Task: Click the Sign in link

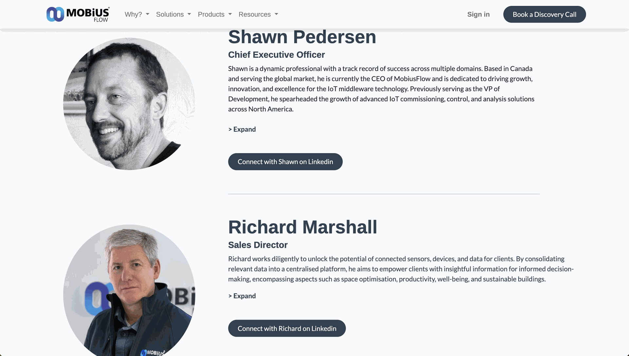Action: coord(478,14)
